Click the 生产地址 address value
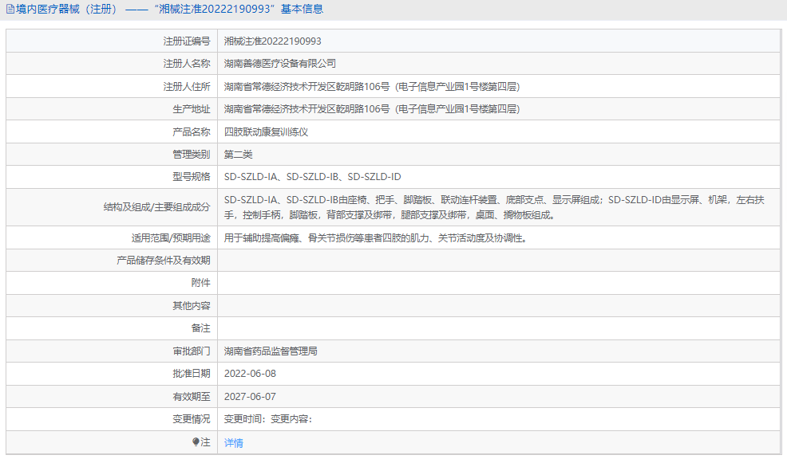 pos(372,108)
